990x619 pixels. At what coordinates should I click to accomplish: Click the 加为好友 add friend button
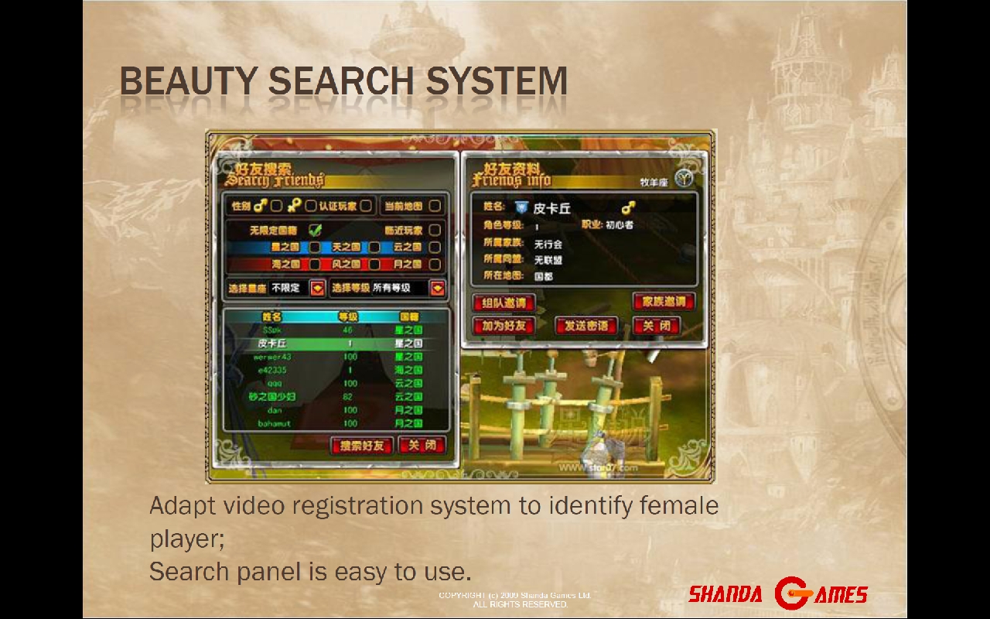504,326
